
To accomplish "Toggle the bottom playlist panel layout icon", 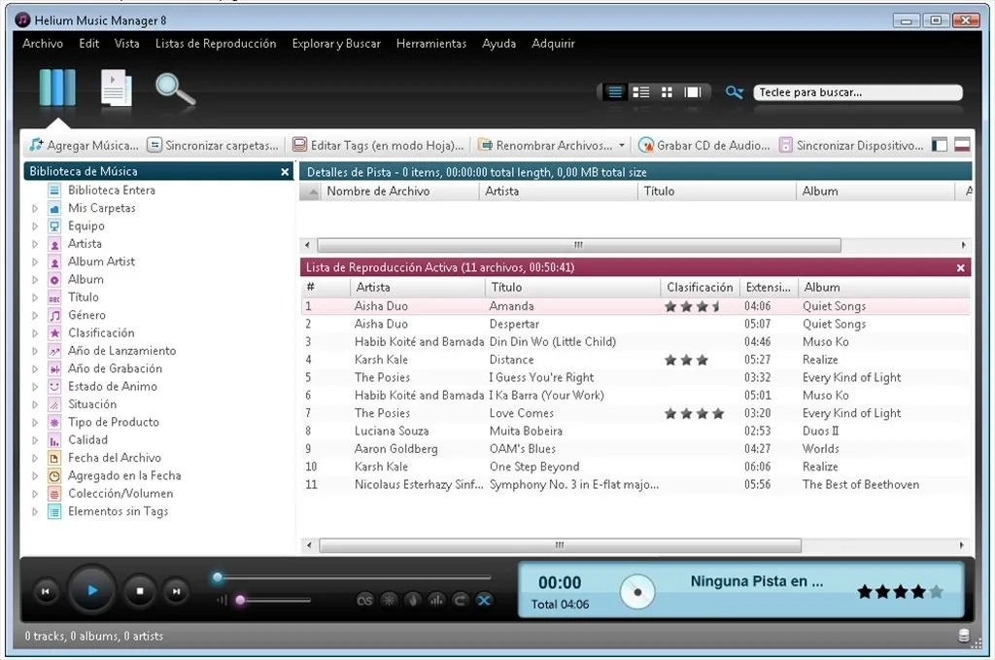I will click(x=962, y=146).
